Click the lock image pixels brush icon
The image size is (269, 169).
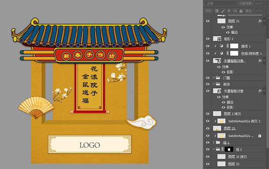223,11
